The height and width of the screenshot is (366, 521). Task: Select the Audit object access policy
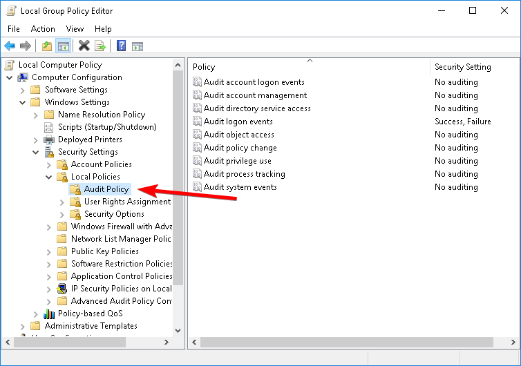point(238,135)
